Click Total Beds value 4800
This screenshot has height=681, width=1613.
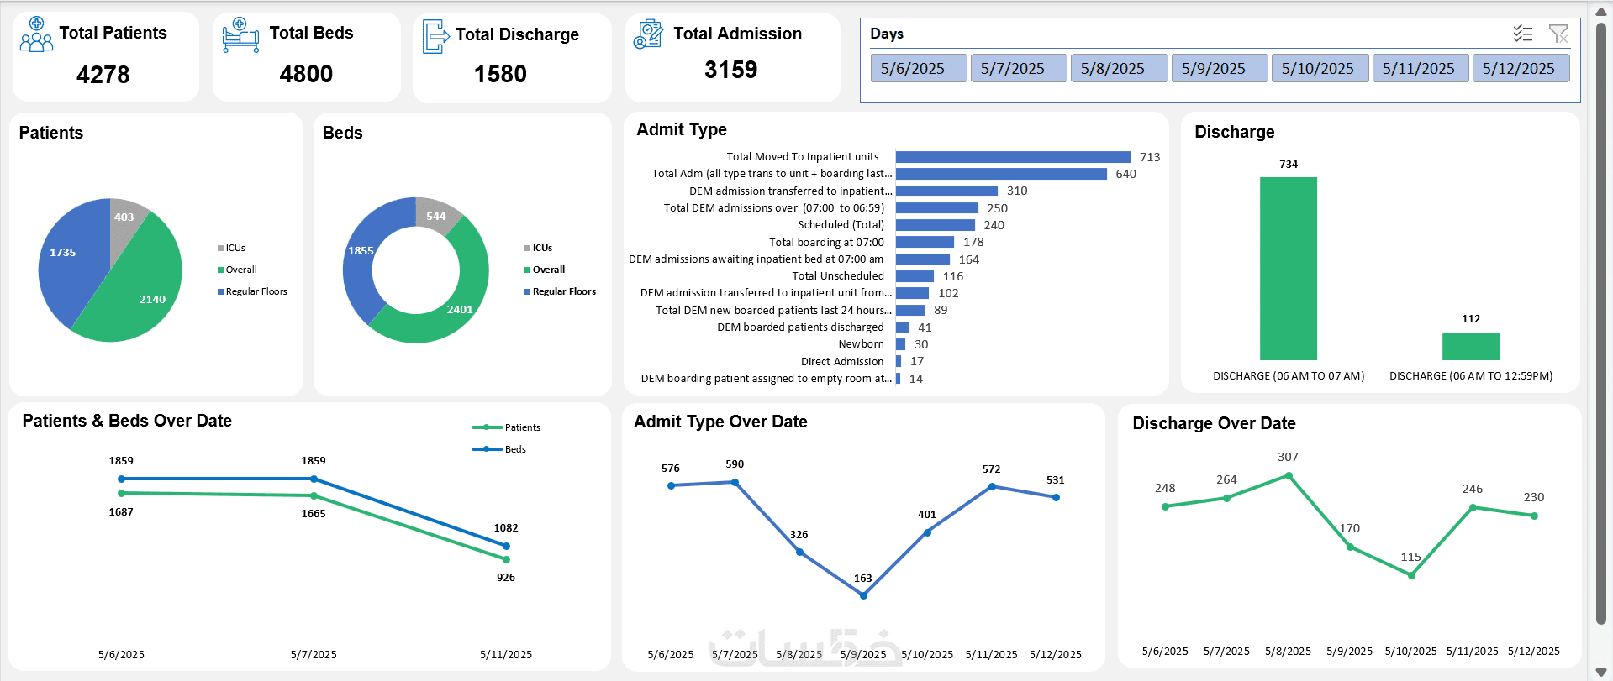point(306,74)
